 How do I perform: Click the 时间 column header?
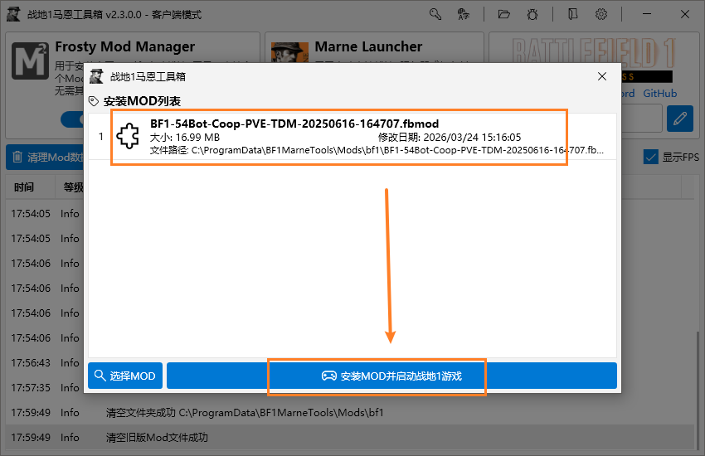tap(24, 188)
